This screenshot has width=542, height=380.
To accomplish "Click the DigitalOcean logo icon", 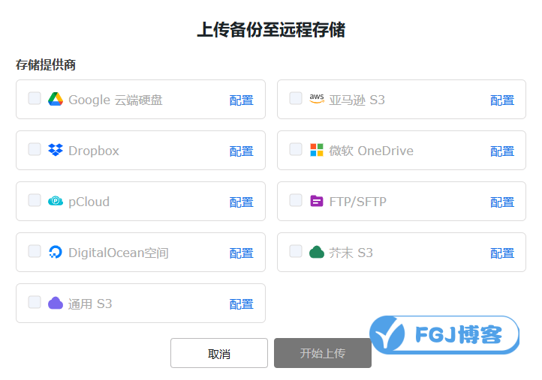I will 56,252.
